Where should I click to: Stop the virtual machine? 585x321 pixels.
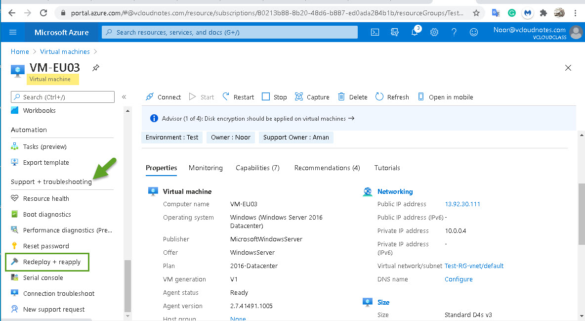pyautogui.click(x=274, y=97)
